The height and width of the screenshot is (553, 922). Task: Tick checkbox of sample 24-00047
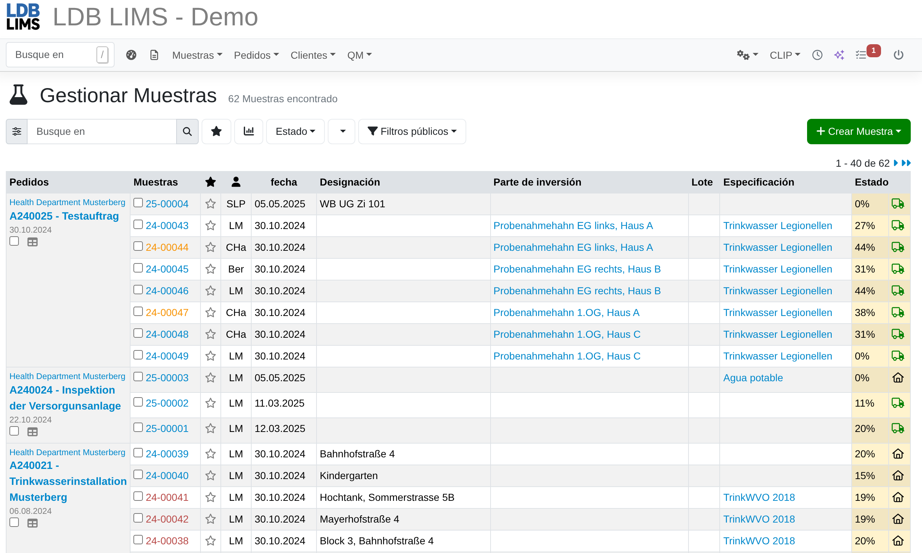[138, 312]
